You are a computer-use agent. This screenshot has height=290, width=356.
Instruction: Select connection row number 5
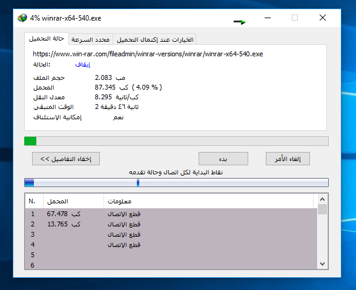tap(171, 255)
